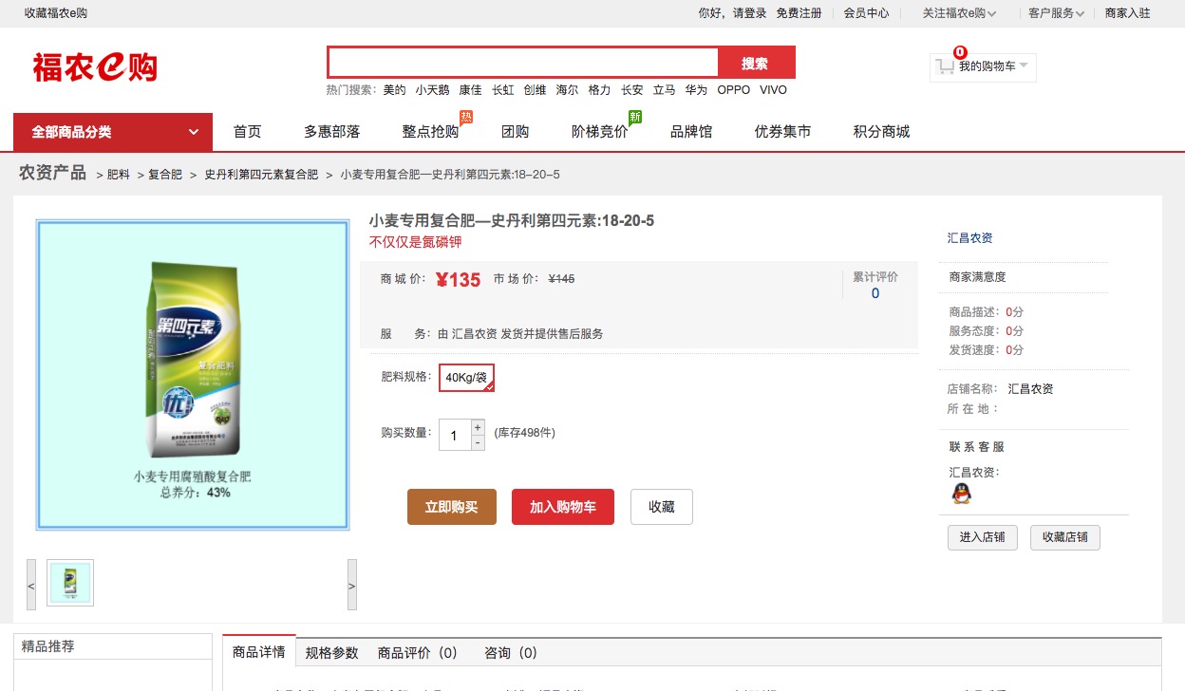Show next product thumbnail with right arrow
This screenshot has height=691, width=1185.
tap(352, 587)
